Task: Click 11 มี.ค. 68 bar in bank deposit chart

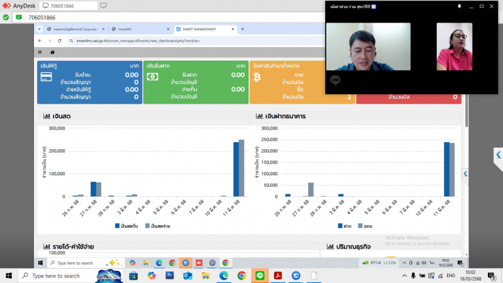Action: (x=449, y=169)
